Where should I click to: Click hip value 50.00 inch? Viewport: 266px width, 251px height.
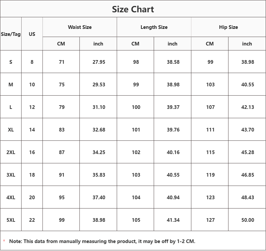tap(247, 220)
